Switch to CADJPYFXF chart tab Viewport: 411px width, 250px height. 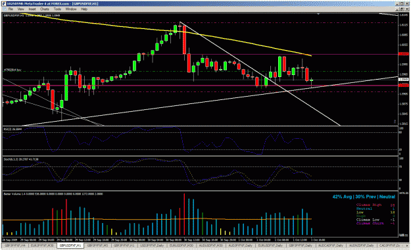tap(389, 245)
